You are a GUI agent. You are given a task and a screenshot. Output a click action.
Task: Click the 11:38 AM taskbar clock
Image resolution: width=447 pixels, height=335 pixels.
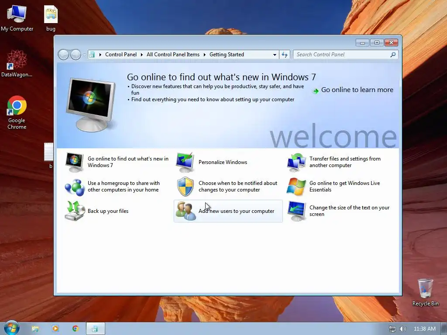coord(424,329)
